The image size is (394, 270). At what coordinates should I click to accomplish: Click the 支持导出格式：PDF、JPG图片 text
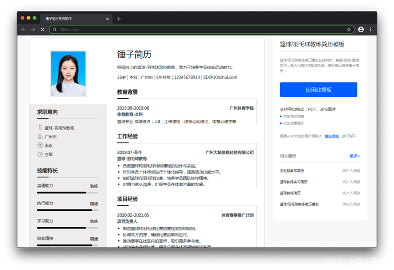[x=308, y=109]
